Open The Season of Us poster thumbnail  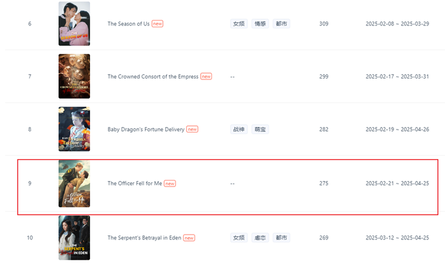74,23
